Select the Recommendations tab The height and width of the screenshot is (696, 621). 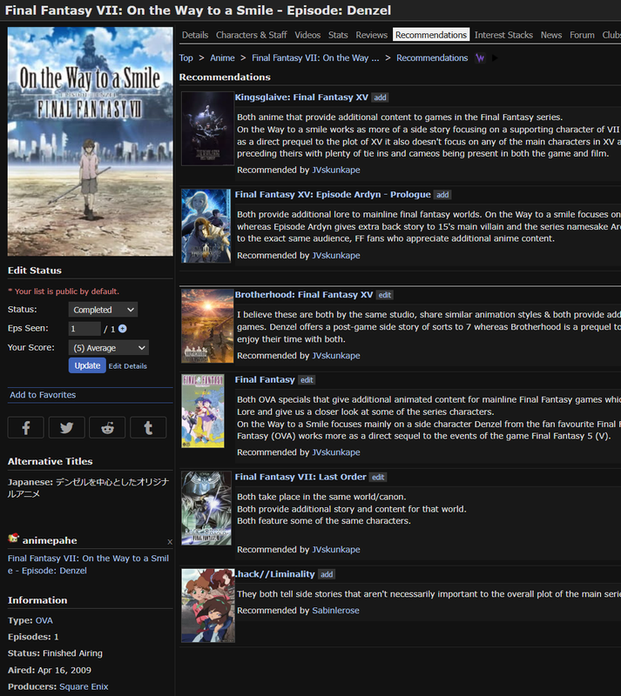coord(431,35)
